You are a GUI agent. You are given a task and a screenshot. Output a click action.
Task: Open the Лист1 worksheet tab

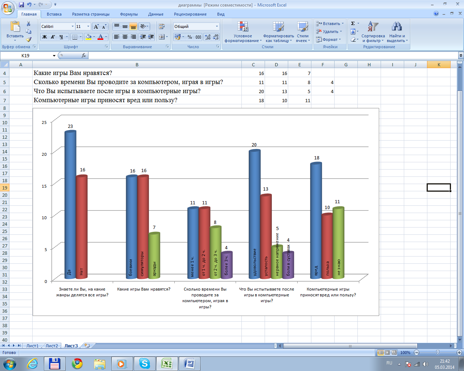click(x=32, y=346)
